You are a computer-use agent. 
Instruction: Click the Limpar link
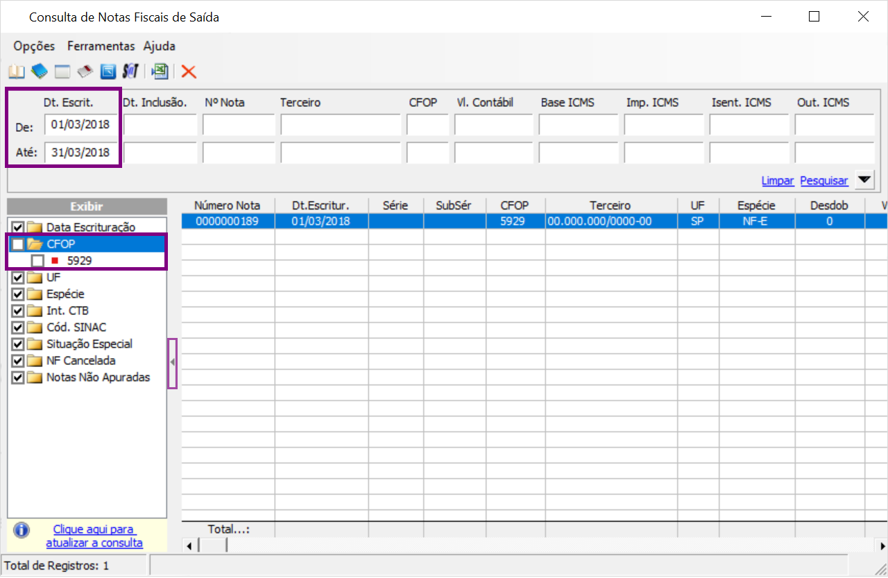coord(778,180)
